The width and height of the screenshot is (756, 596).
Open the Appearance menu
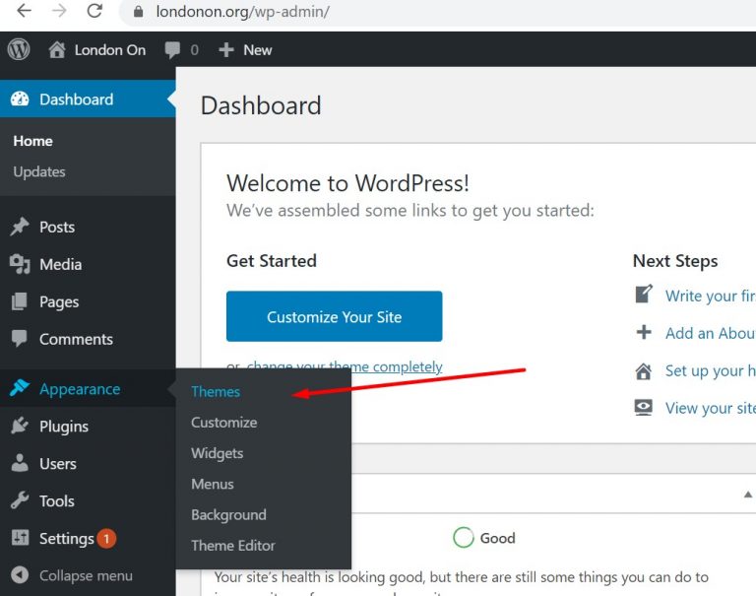[80, 389]
